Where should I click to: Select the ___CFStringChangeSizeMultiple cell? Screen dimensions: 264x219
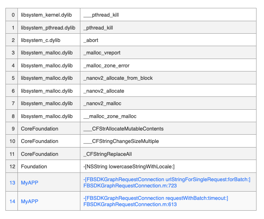coord(168,141)
